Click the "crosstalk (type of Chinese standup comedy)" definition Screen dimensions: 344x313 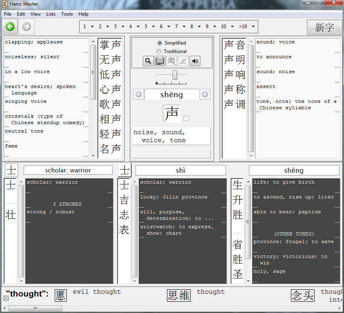point(45,119)
